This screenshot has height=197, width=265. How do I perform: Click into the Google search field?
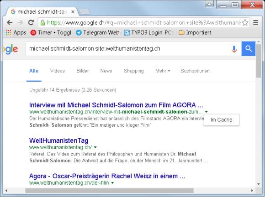click(128, 49)
